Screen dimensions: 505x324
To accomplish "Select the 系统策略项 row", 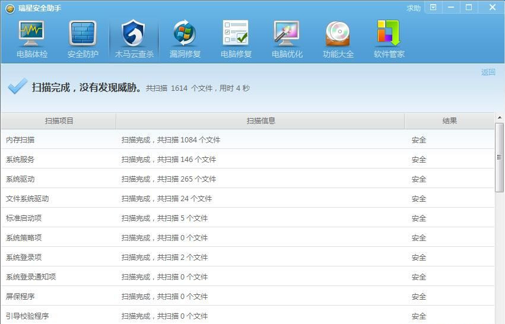I will (247, 238).
